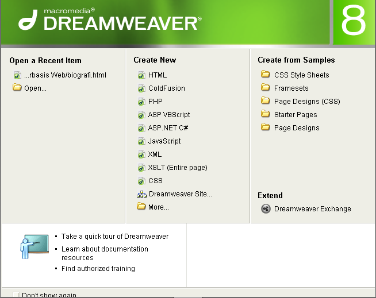The image size is (376, 298).
Task: Create a new PHP document
Action: [155, 102]
